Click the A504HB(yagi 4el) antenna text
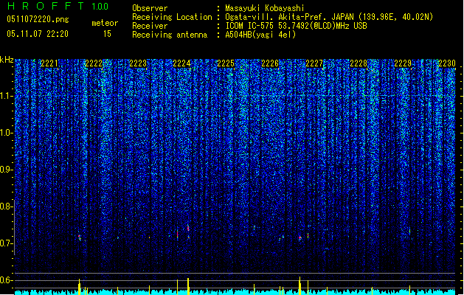The height and width of the screenshot is (295, 464). click(x=260, y=35)
